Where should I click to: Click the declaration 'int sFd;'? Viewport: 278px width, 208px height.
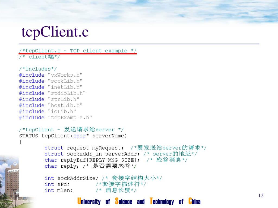(57, 184)
